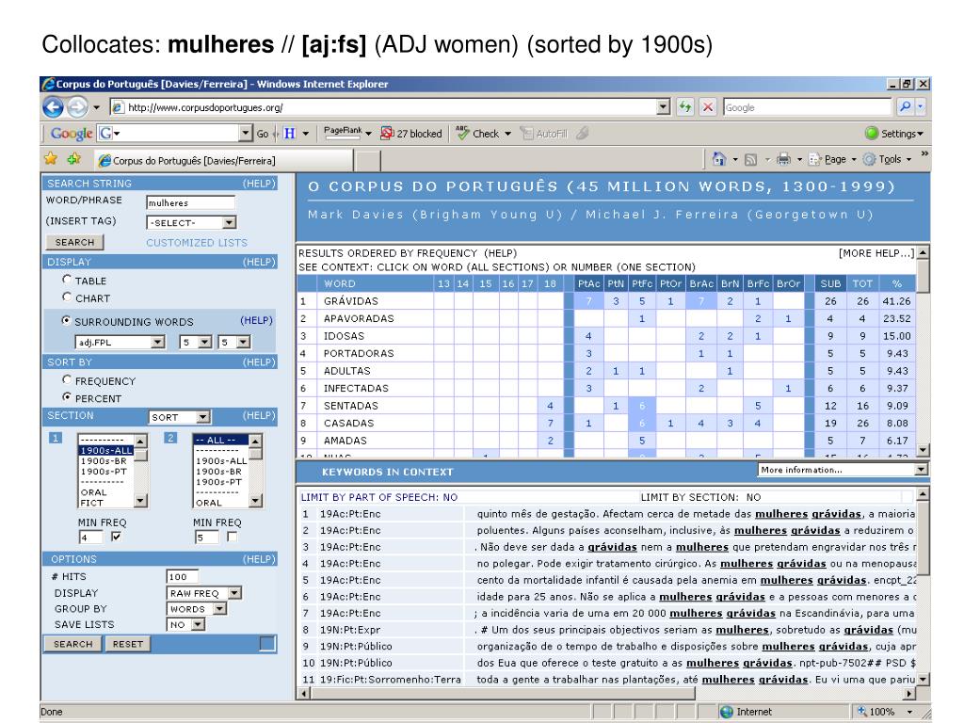964x723 pixels.
Task: Click the CUSTOMIZED LISTS link
Action: pos(197,243)
